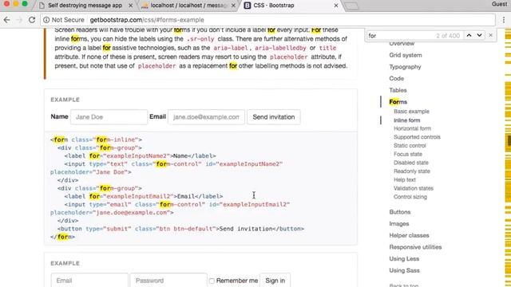Click the Guest profile button
Screen dimensions: 511x287
pyautogui.click(x=499, y=4)
